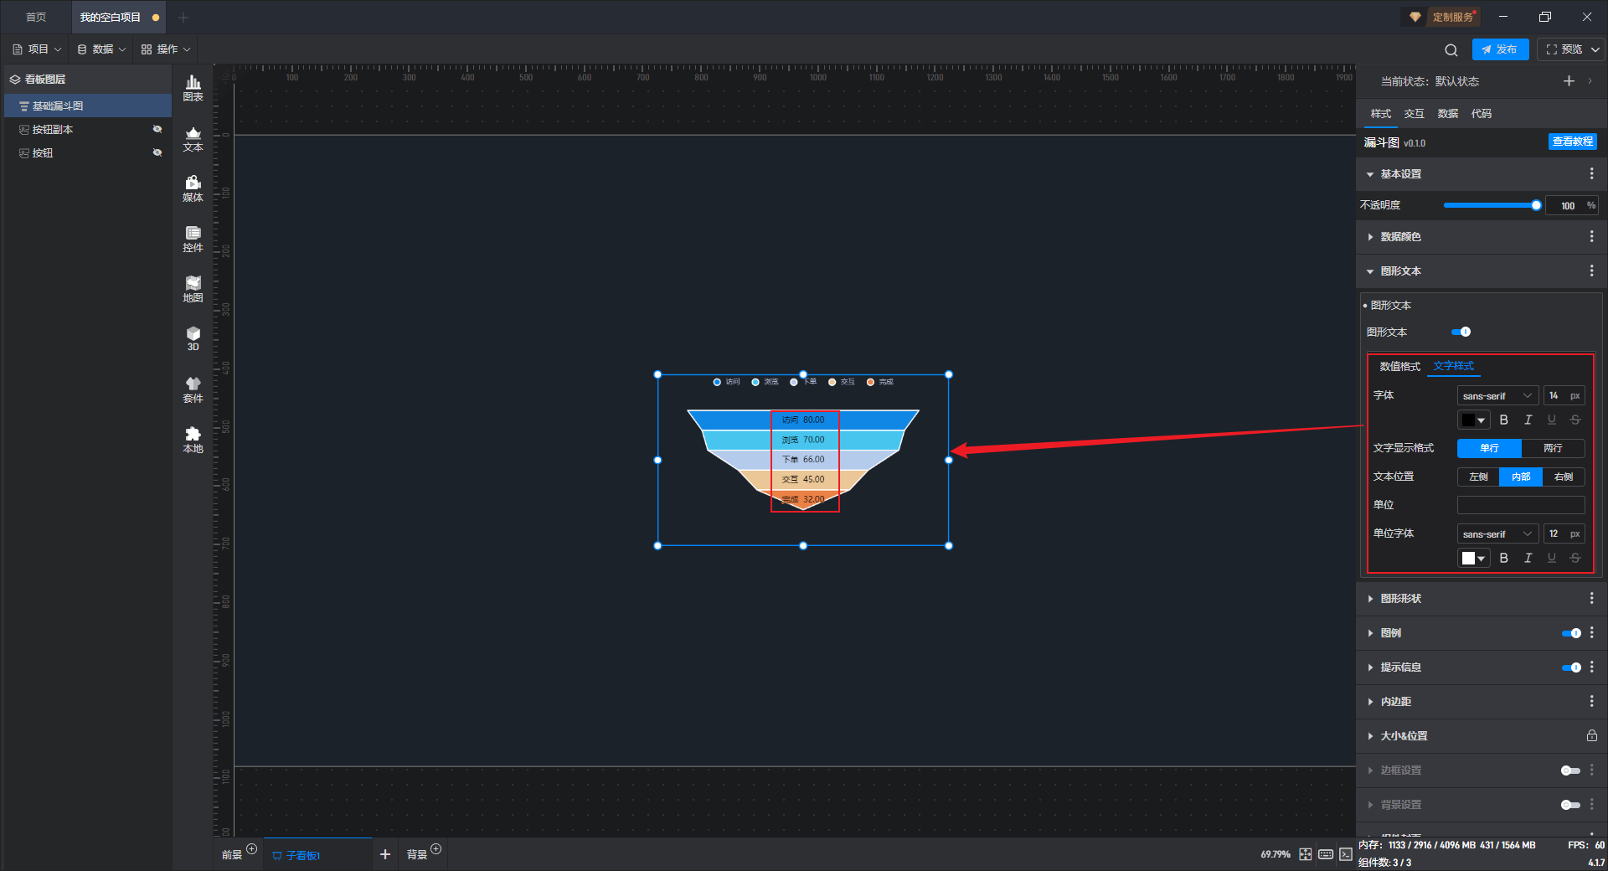Apply bold to 单位字体 unit font
Screen dimensions: 1608x871
1504,558
